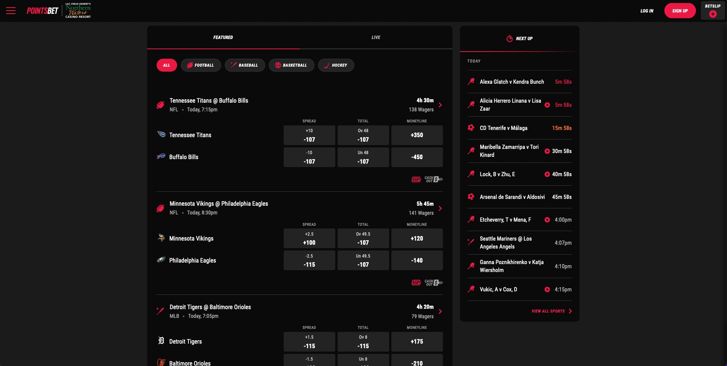Click the SGP icon on the Titans game
This screenshot has width=727, height=366.
[416, 179]
